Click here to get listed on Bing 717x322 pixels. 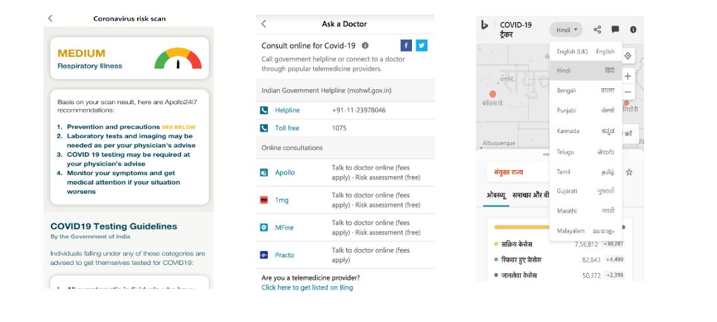pos(308,287)
